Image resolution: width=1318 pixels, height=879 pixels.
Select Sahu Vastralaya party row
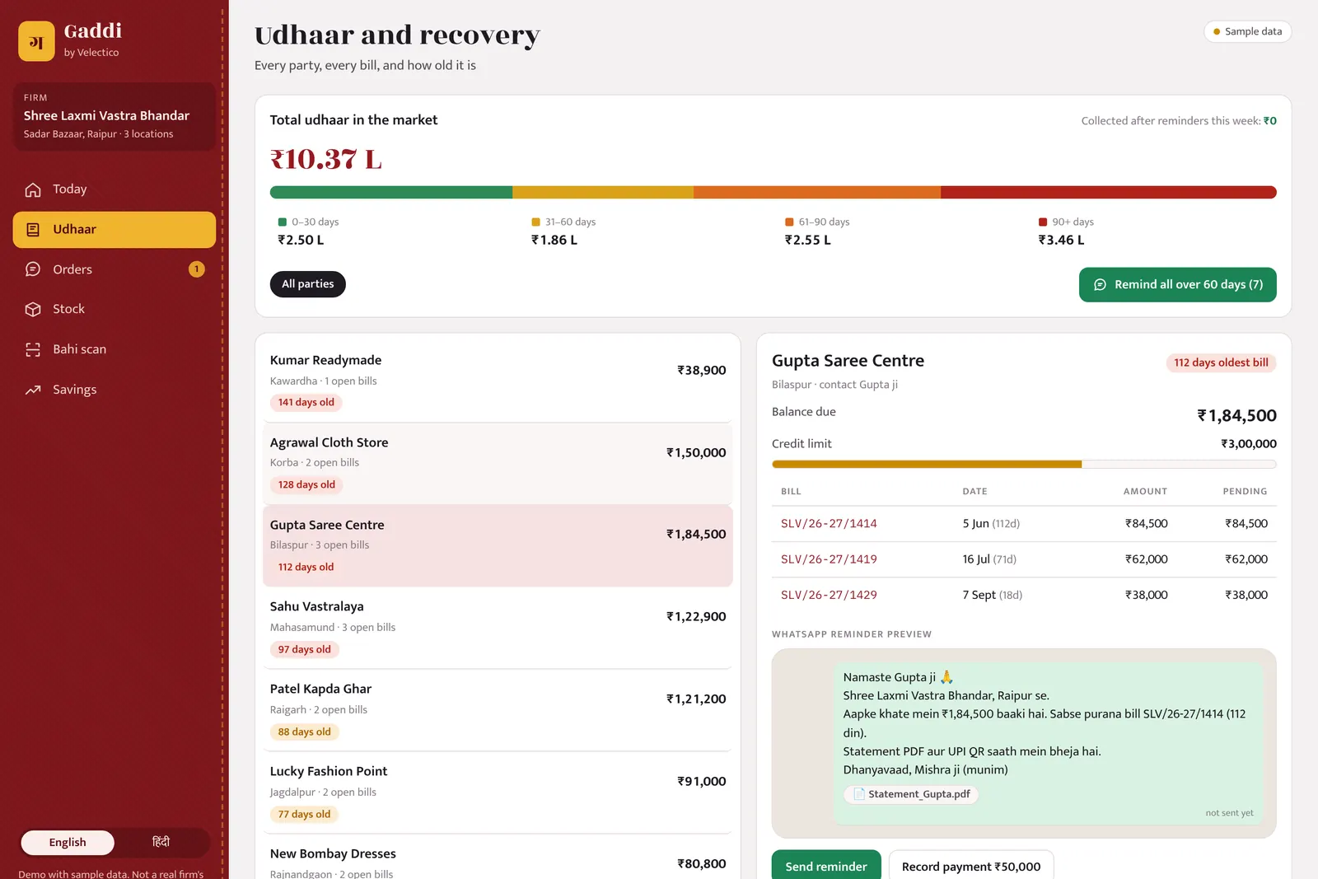tap(498, 628)
